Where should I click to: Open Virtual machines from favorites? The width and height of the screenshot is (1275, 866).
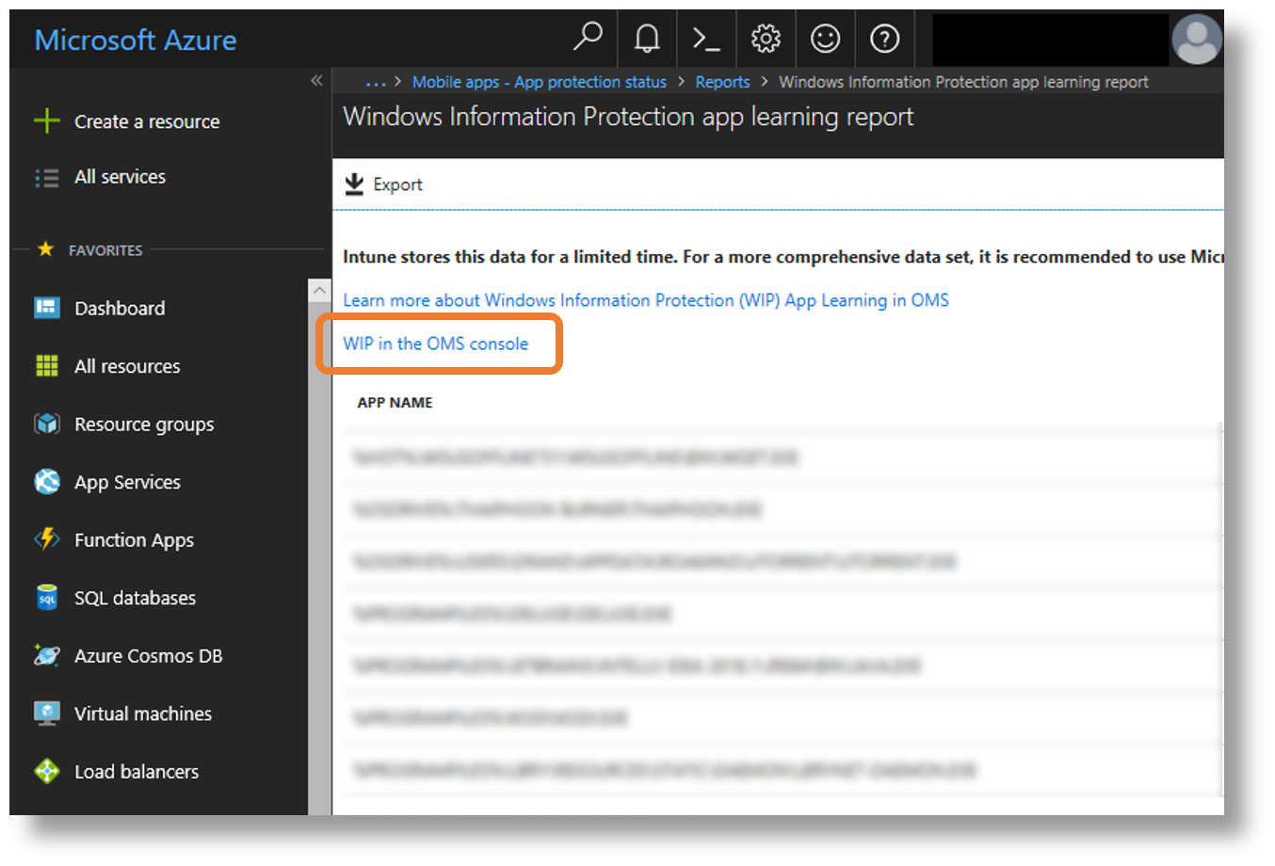(142, 714)
